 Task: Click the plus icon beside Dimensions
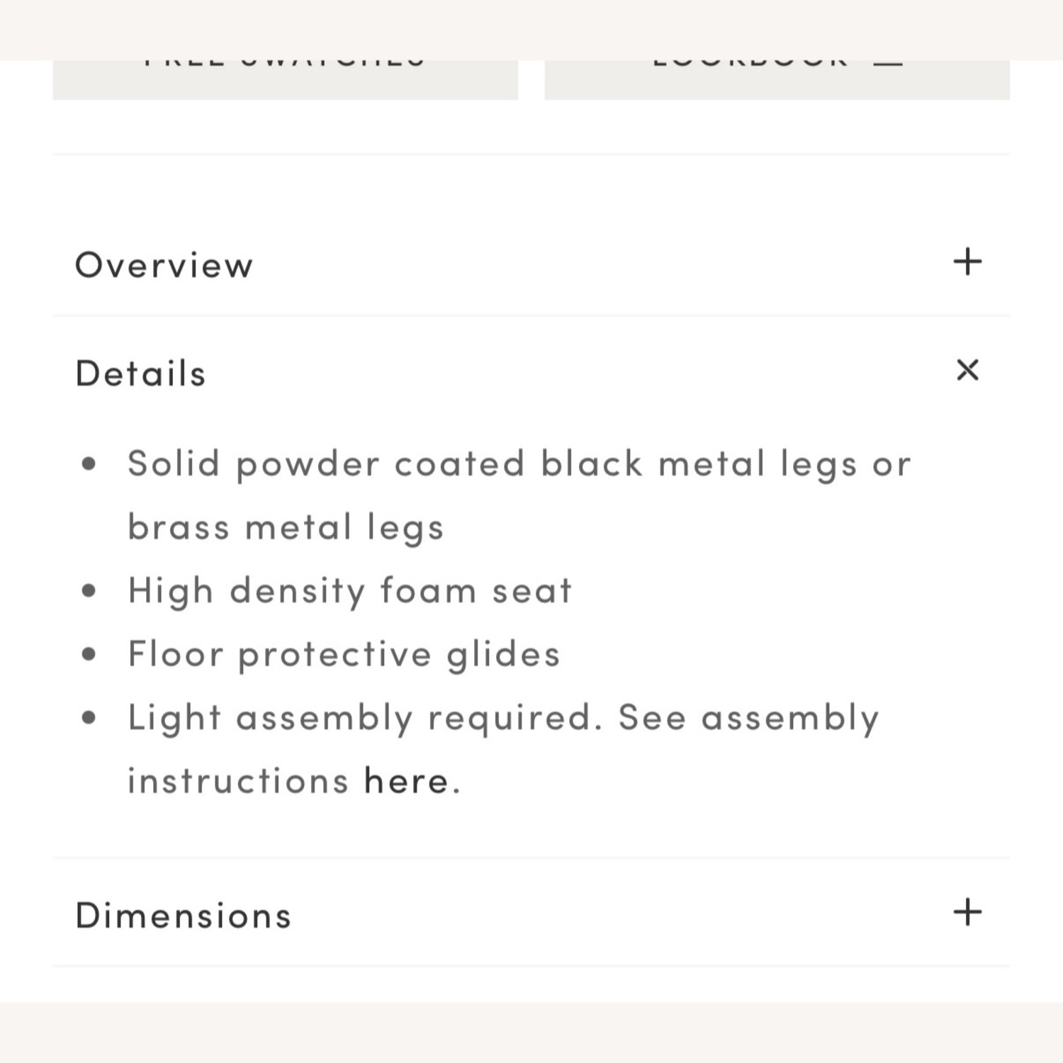(x=967, y=913)
